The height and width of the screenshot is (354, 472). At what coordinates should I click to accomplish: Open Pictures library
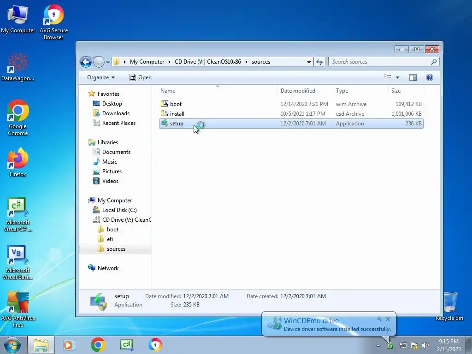tap(112, 171)
